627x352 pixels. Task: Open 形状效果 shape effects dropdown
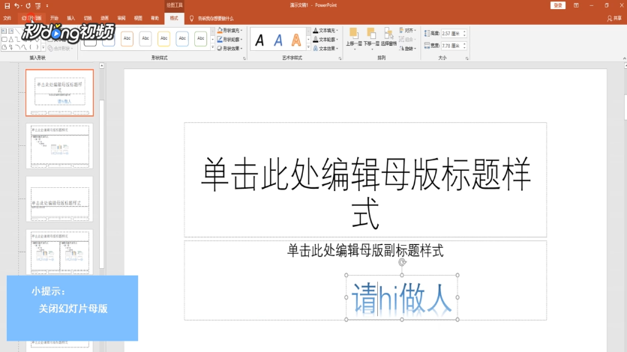click(230, 48)
